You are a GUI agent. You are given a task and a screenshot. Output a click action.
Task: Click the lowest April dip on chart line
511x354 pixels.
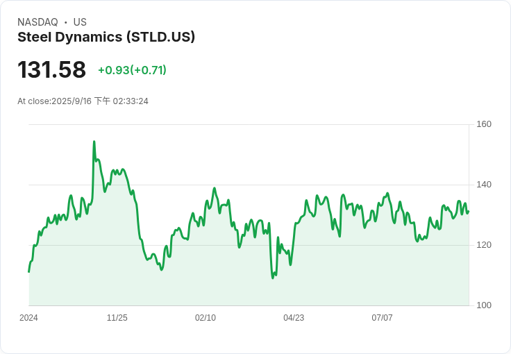(x=273, y=278)
